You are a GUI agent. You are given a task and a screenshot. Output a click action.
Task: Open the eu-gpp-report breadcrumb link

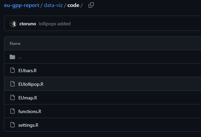[x=21, y=5]
